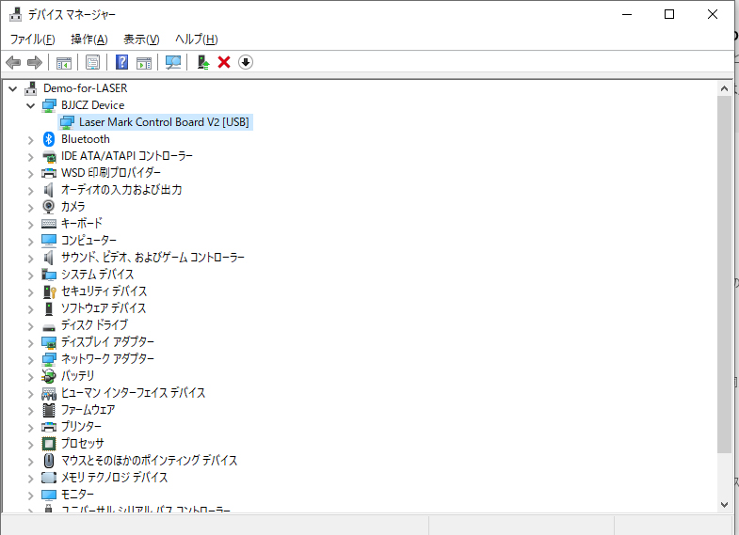Expand the カメラ category arrow
Viewport: 739px width, 535px height.
(x=31, y=207)
